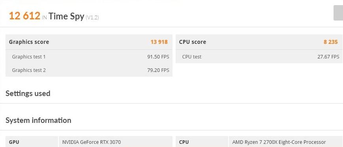Click the CPU test row
This screenshot has height=147, width=343.
259,57
